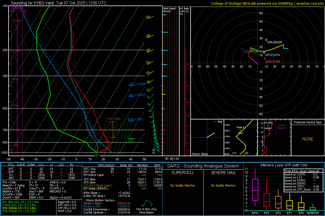Click 'Effective Layer STP (with CIN)' title
This screenshot has width=325, height=216.
(284, 165)
